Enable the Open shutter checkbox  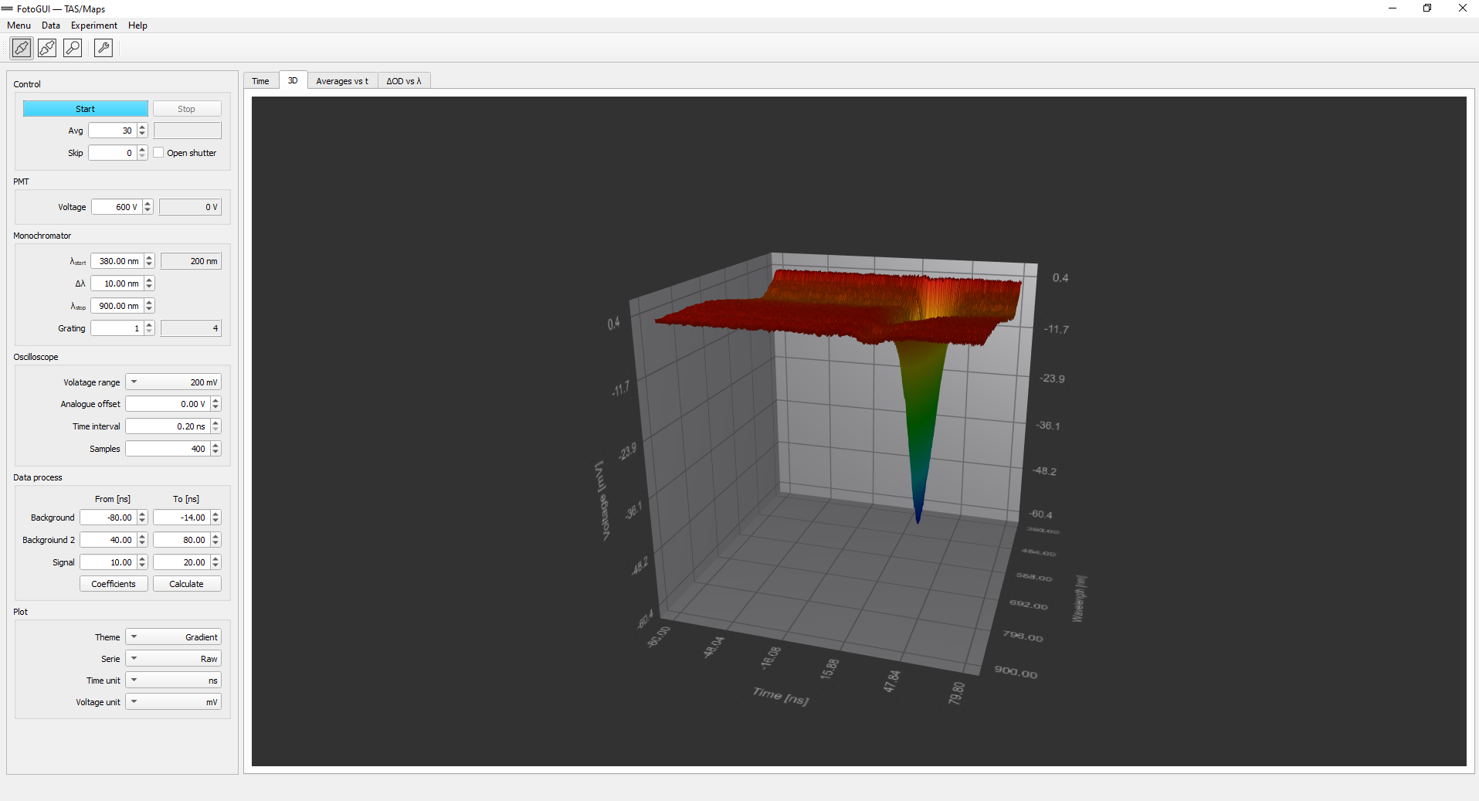tap(159, 153)
